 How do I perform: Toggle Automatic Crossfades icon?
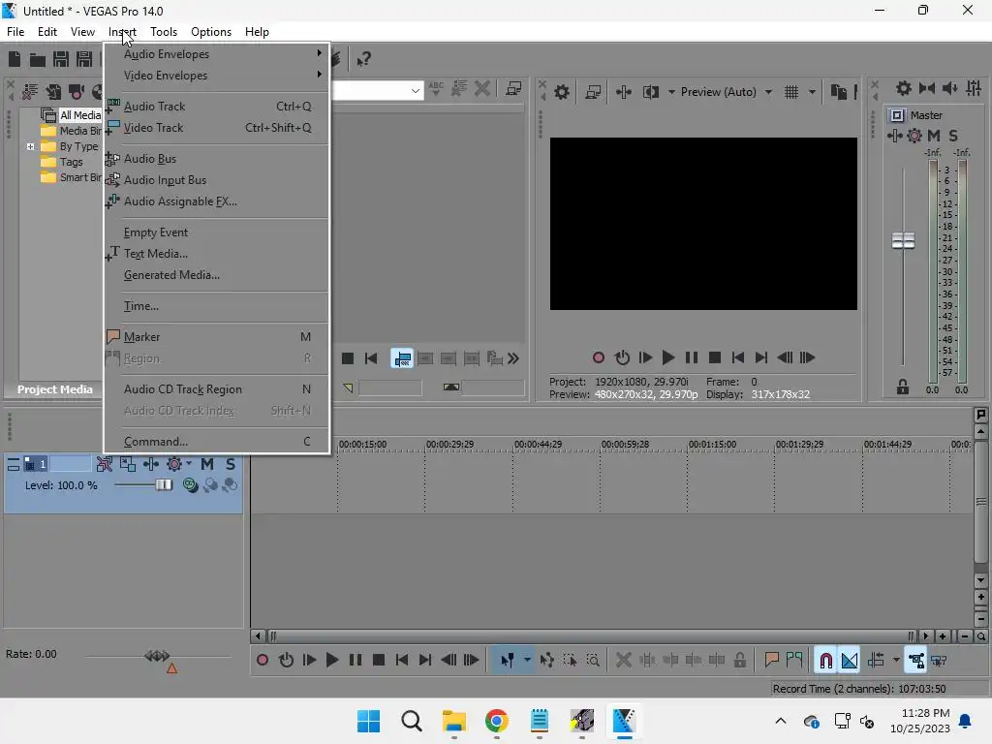click(849, 661)
